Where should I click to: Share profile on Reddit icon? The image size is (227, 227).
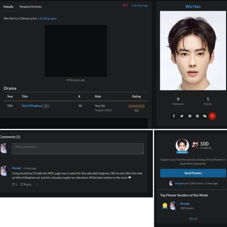[190, 116]
